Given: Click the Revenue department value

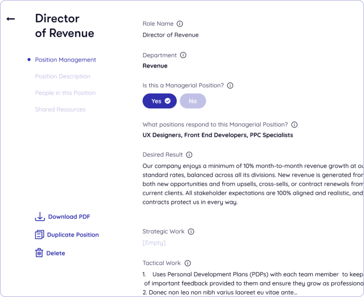Looking at the screenshot, I should (155, 66).
